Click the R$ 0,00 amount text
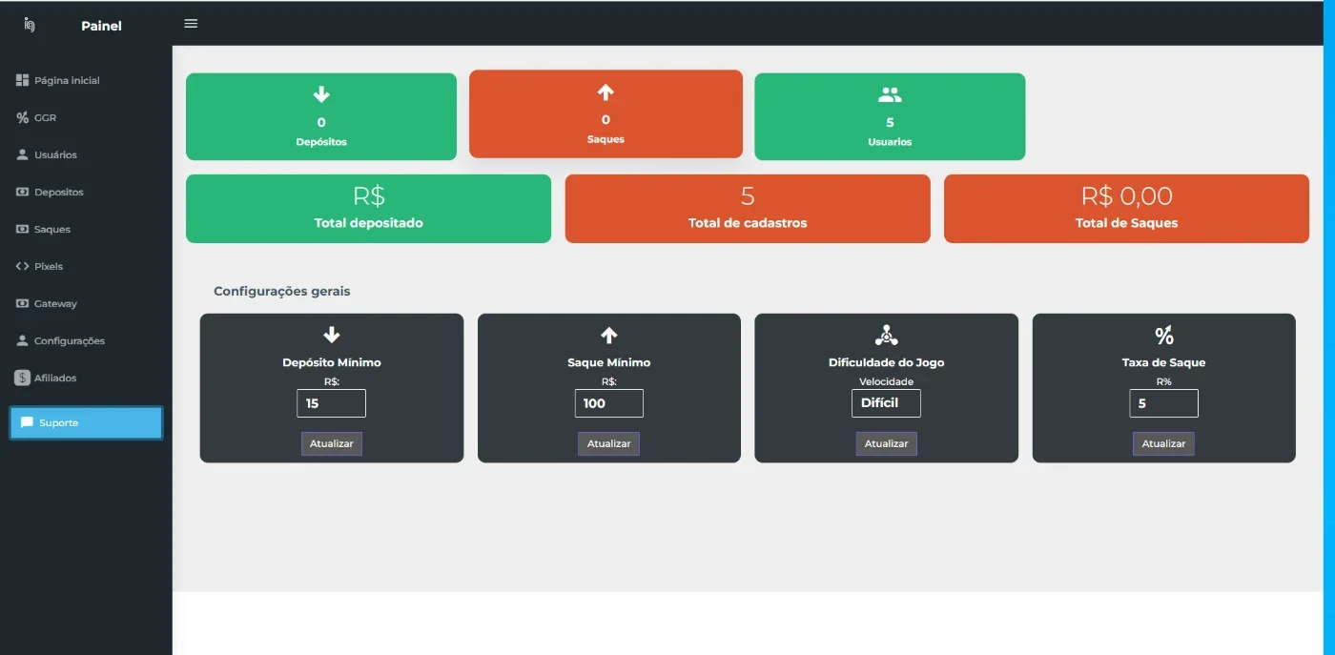Image resolution: width=1335 pixels, height=655 pixels. click(1126, 196)
